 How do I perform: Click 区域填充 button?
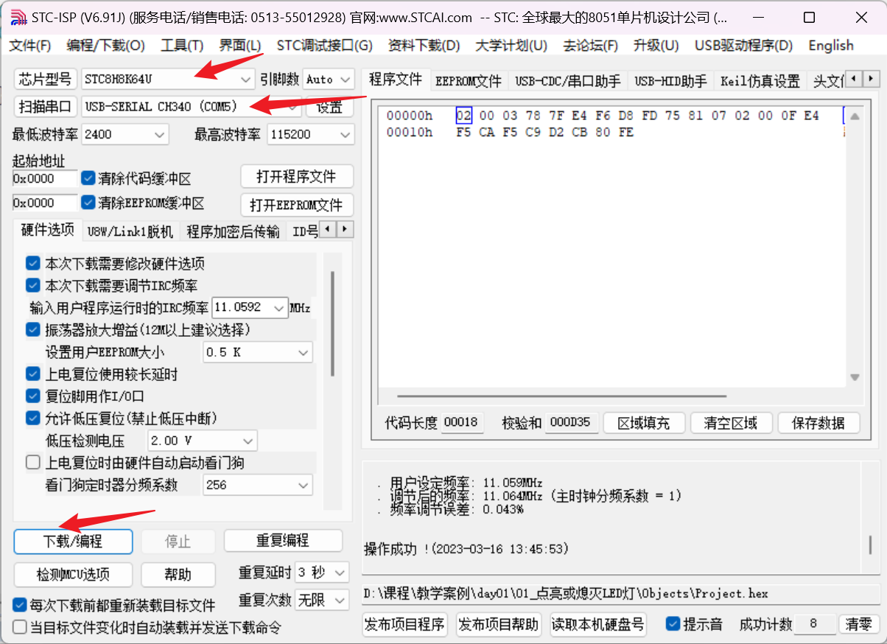(644, 423)
